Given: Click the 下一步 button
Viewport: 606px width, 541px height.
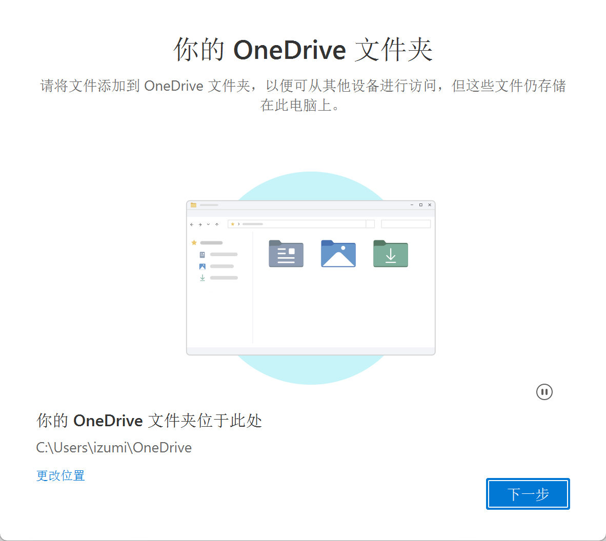Looking at the screenshot, I should (528, 494).
